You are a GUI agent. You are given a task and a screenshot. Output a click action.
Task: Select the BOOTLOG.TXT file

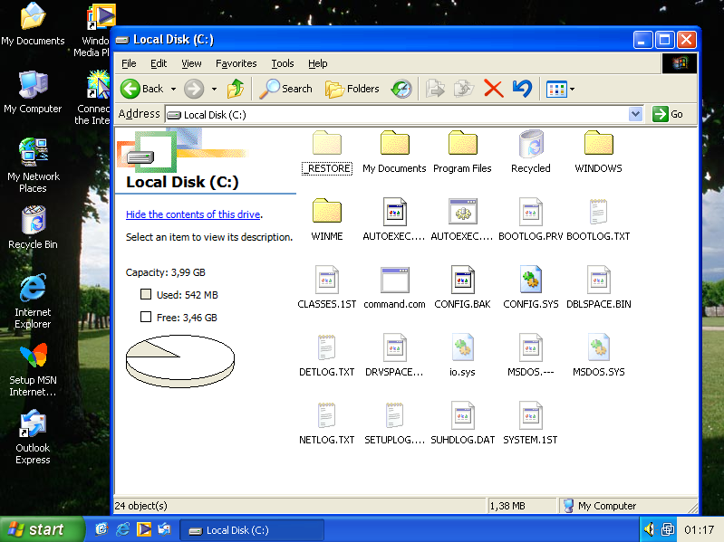[x=598, y=219]
